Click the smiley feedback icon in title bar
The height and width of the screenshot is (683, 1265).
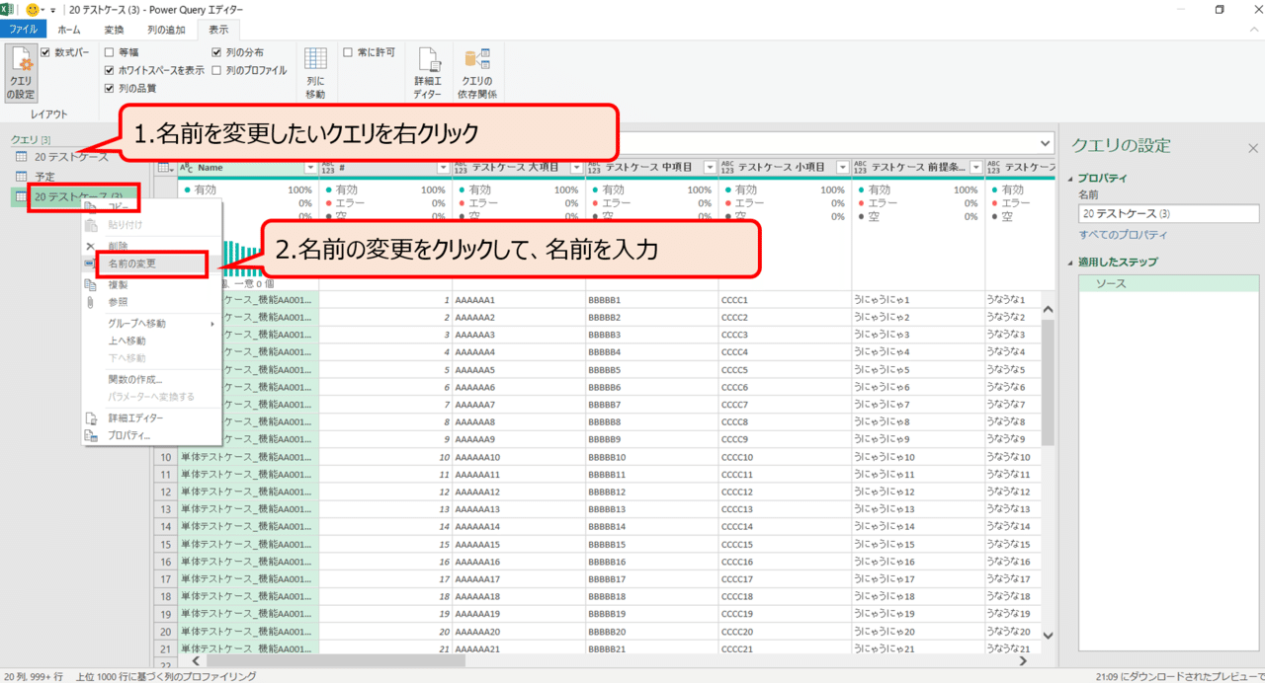33,9
